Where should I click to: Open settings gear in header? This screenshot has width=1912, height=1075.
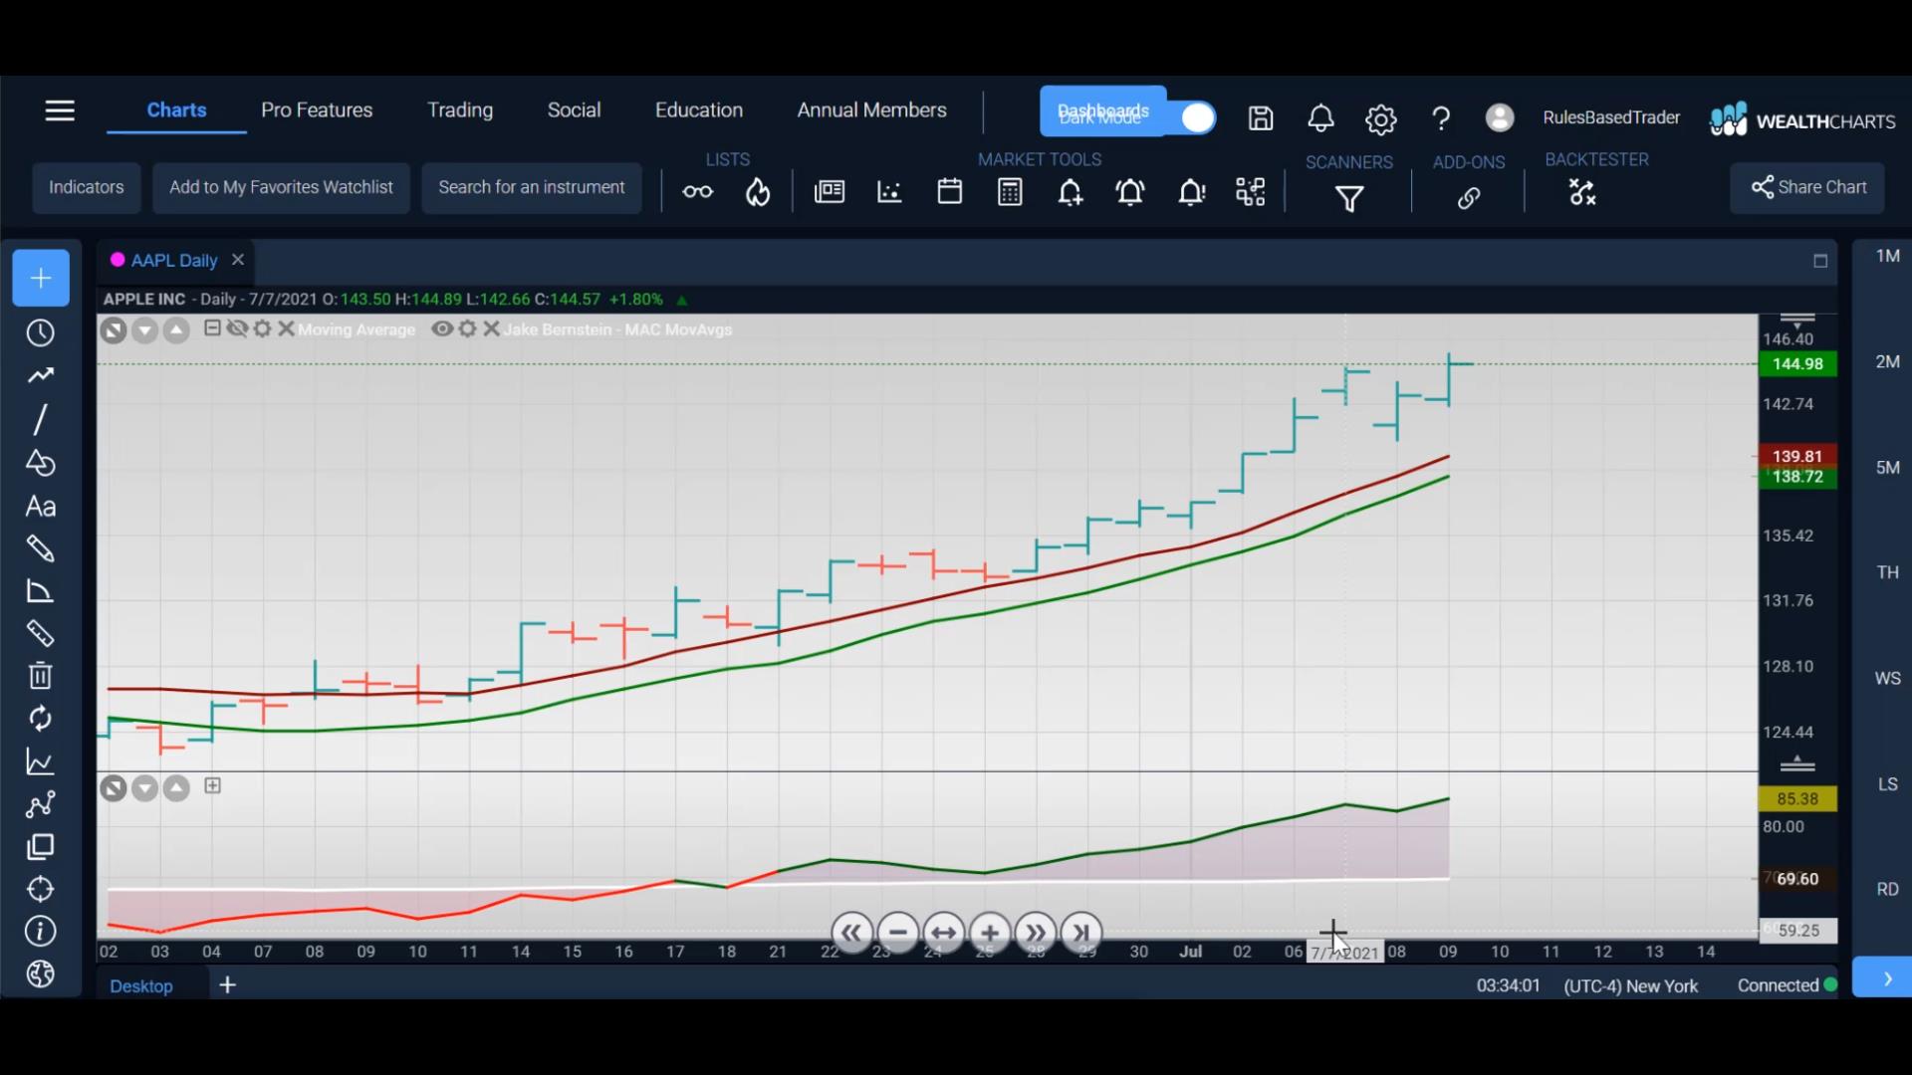click(1380, 119)
